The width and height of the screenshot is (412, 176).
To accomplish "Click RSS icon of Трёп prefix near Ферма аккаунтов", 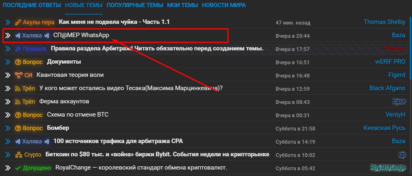I will (x=18, y=102).
